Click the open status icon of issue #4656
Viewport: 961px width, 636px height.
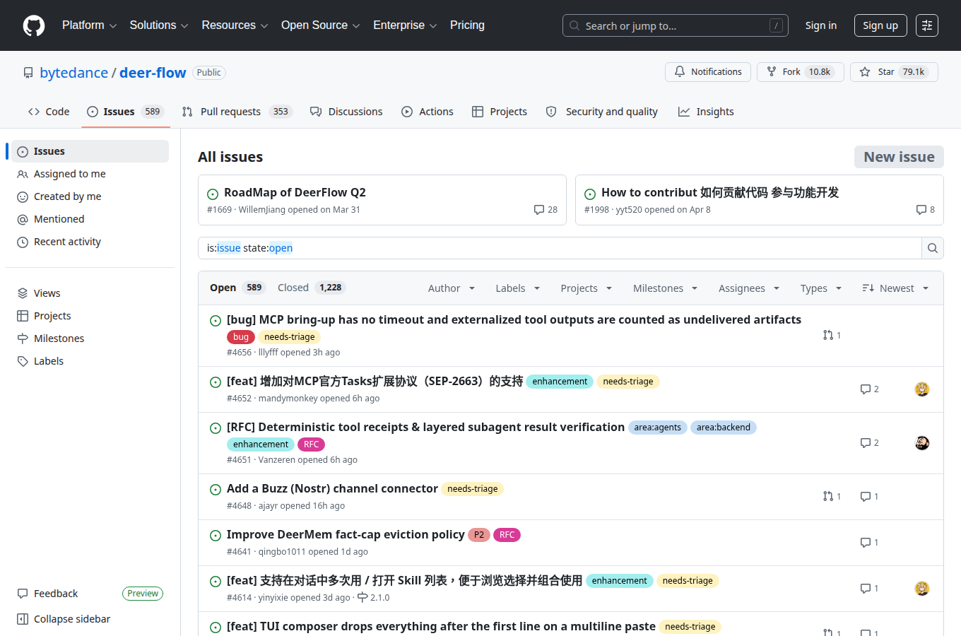(x=216, y=321)
